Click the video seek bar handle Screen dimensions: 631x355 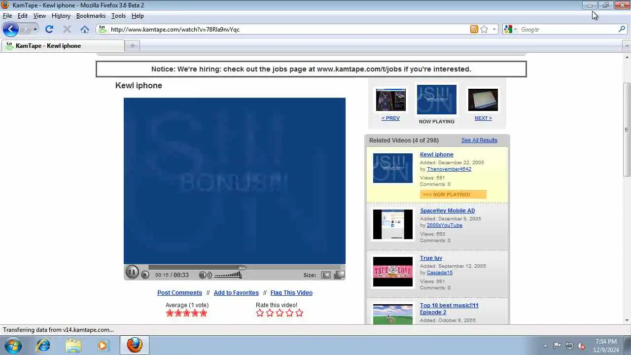point(242,268)
